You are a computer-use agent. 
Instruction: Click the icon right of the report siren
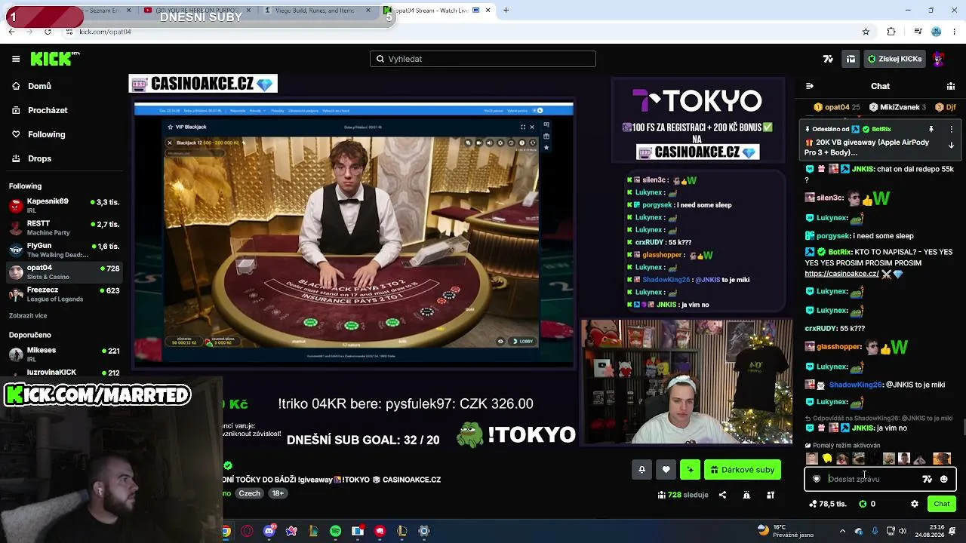[x=771, y=495]
